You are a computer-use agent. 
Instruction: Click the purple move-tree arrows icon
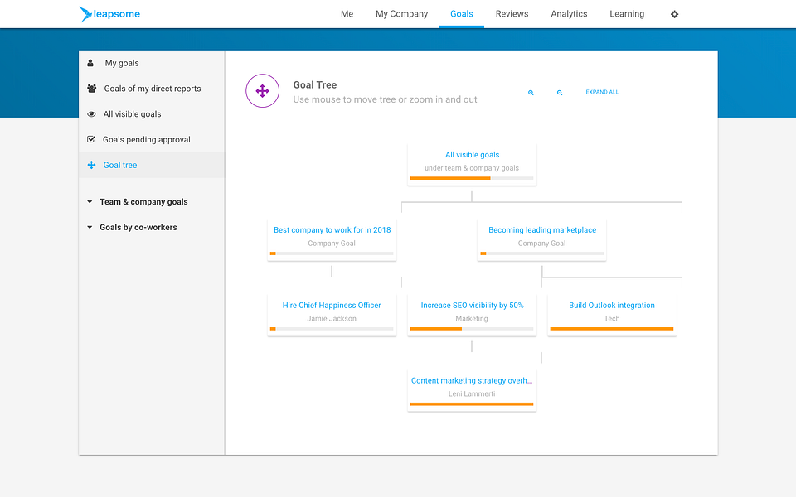(263, 91)
